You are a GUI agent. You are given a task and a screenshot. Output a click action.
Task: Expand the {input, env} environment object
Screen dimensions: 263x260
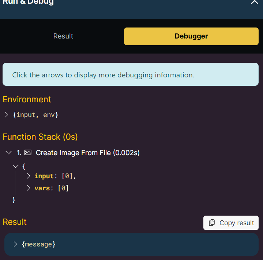coord(7,115)
